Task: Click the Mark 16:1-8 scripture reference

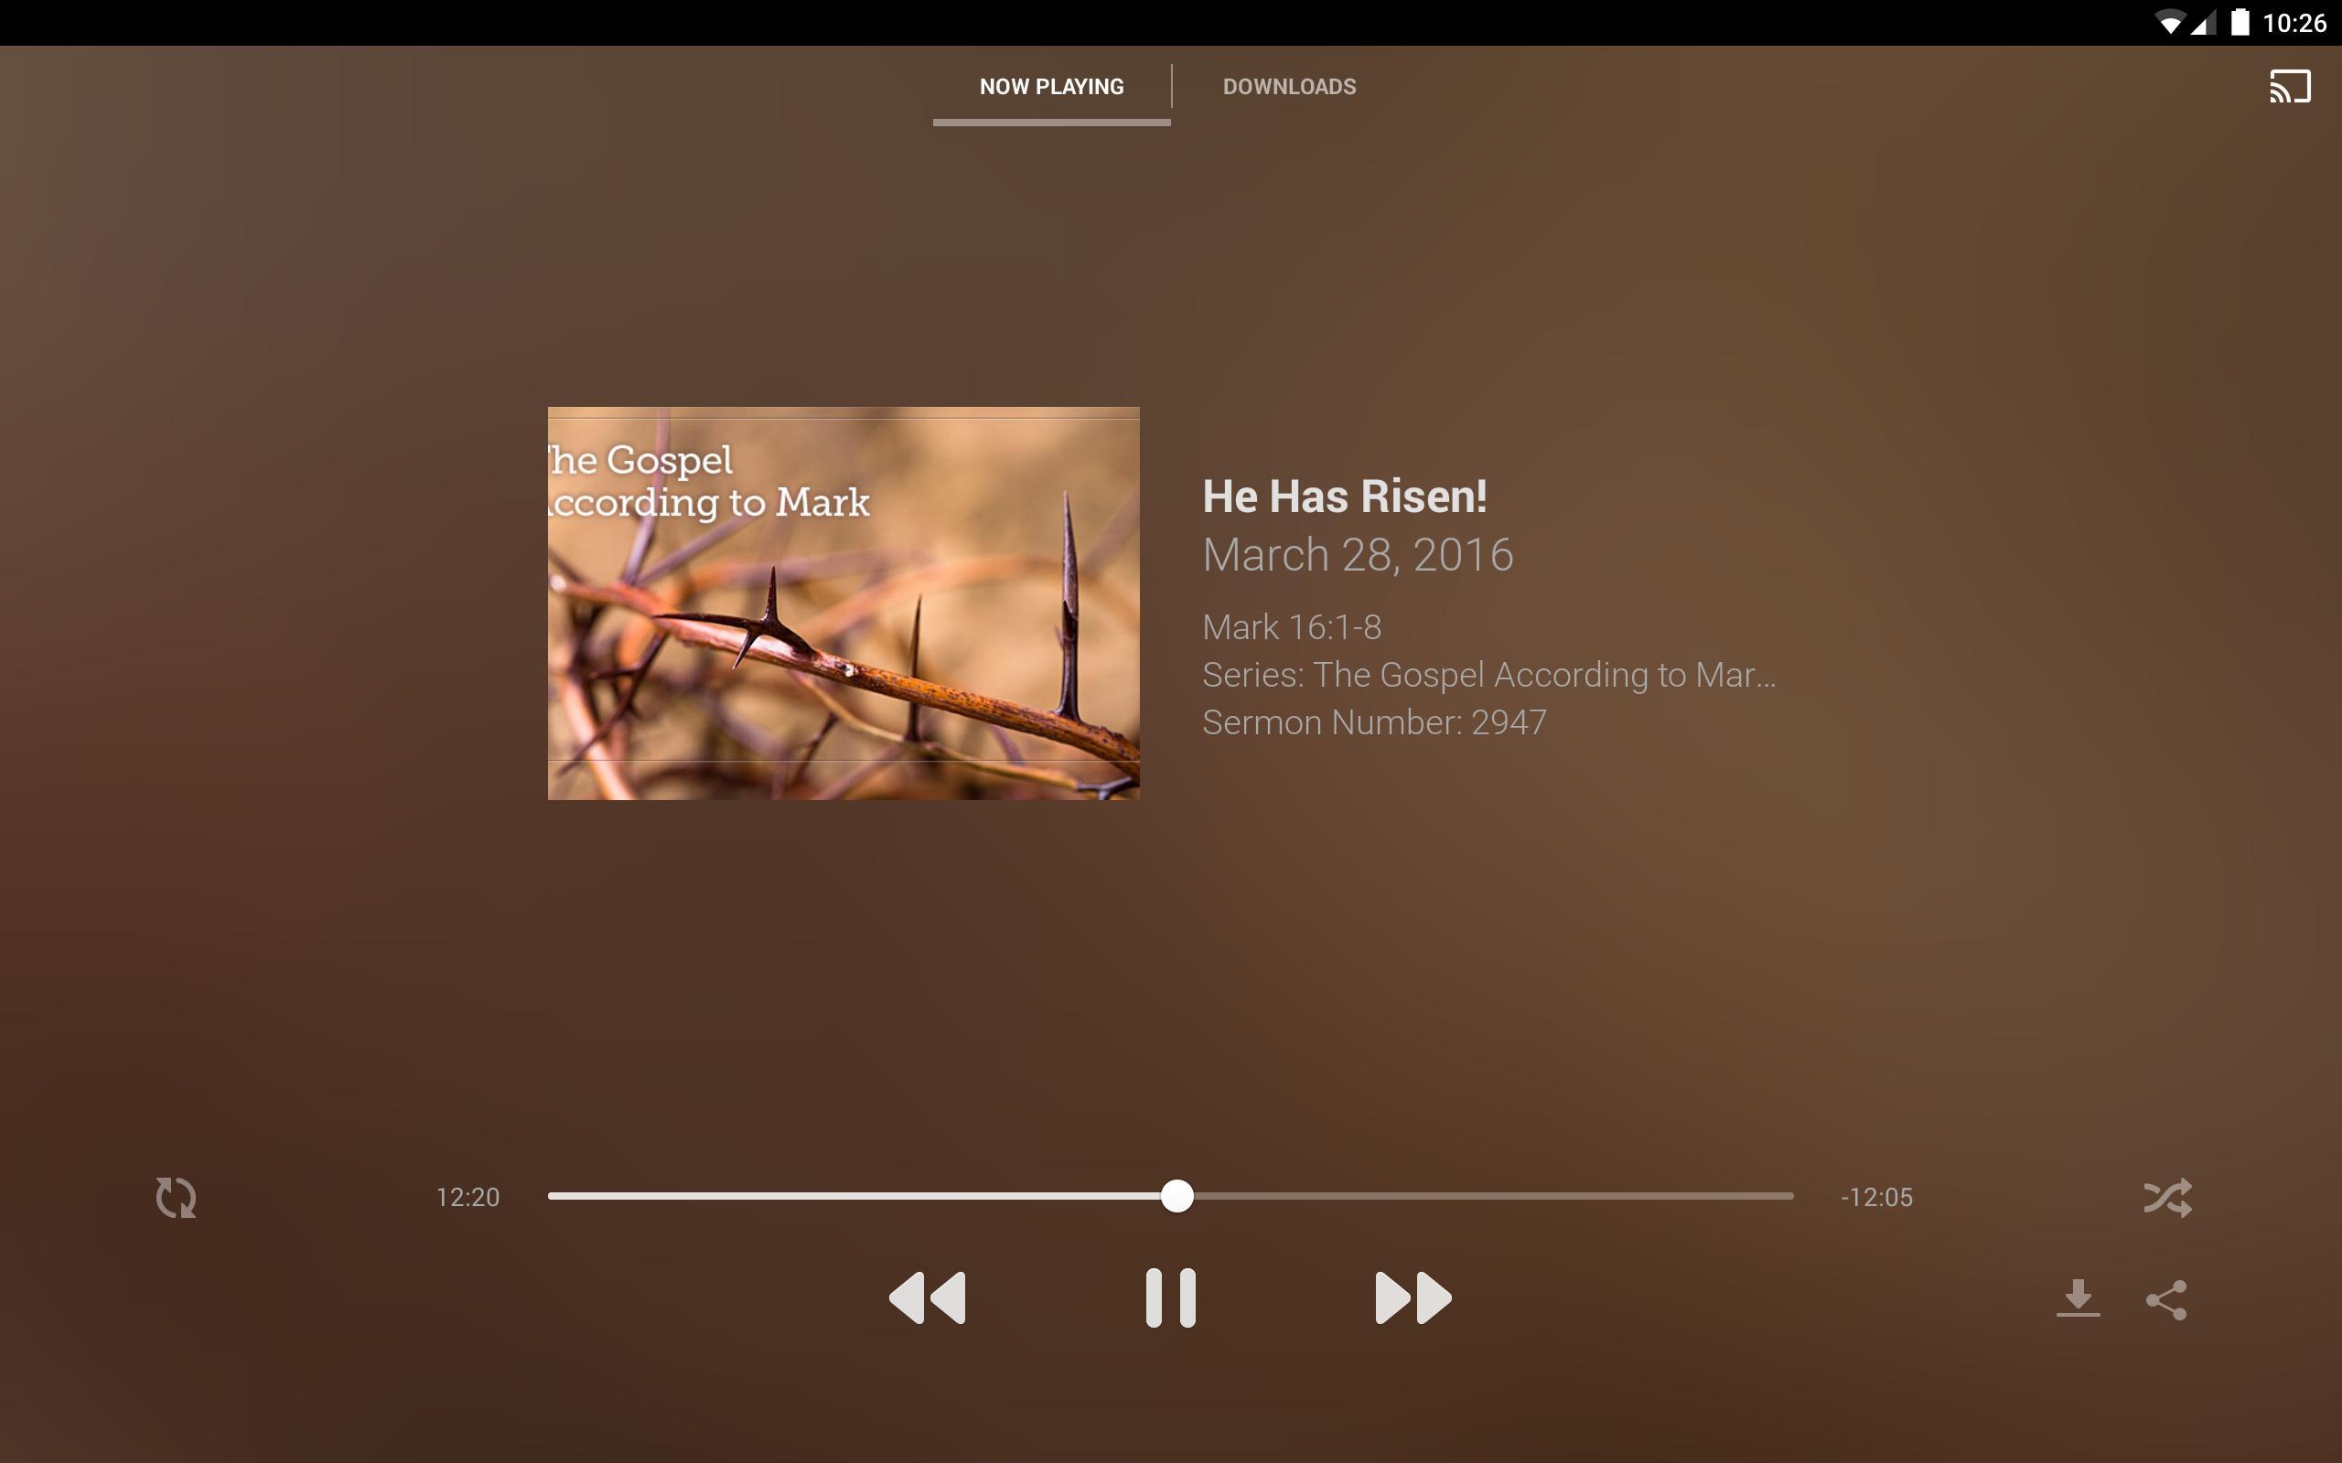Action: [x=1291, y=627]
